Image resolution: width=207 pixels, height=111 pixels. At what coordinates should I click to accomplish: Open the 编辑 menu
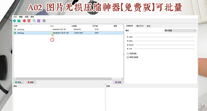[21, 17]
